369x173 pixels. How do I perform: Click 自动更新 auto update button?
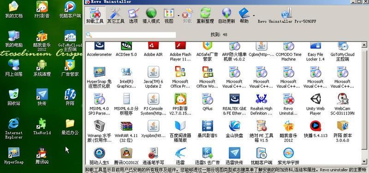(x=226, y=15)
